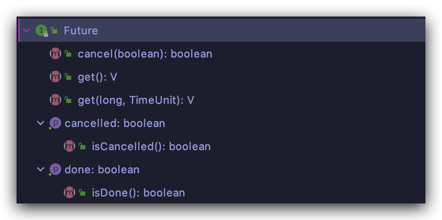Screen dimensions: 442x220
Task: Click the Future interface icon
Action: (41, 31)
